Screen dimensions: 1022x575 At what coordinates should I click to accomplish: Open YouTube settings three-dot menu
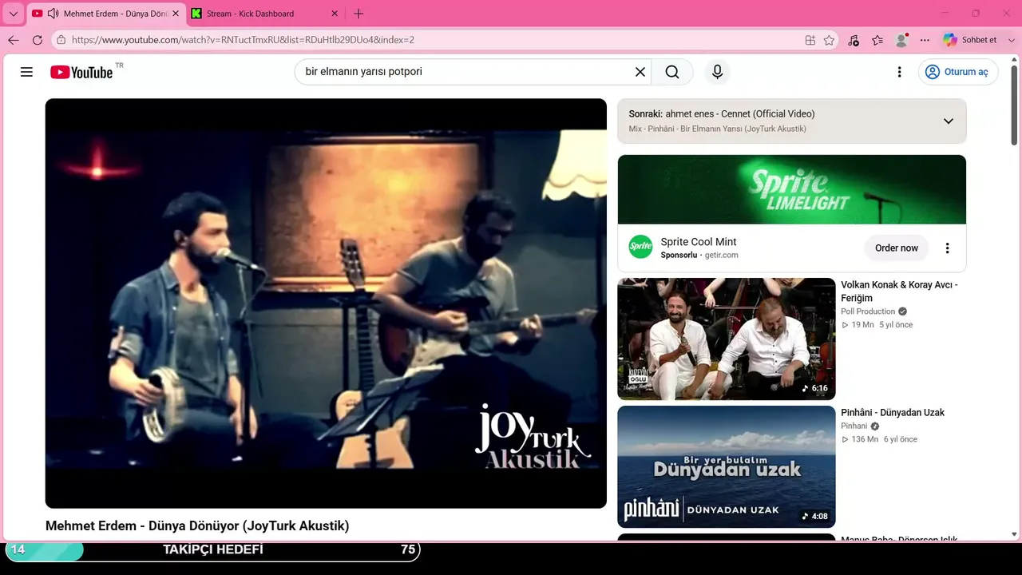[x=899, y=72]
